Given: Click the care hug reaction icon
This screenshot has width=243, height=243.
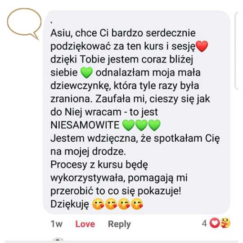Looking at the screenshot, I should [225, 223].
